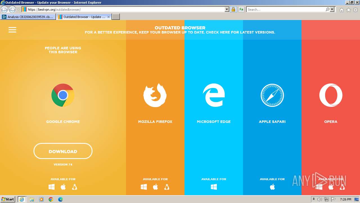Click the URL address field
The height and width of the screenshot is (203, 360).
(x=126, y=9)
